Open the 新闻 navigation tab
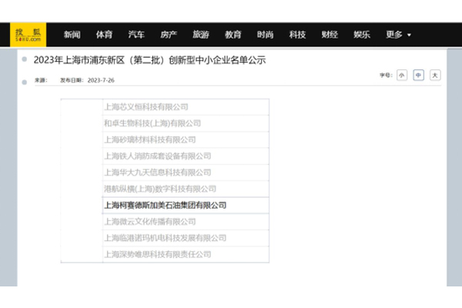The image size is (462, 308). [x=72, y=35]
